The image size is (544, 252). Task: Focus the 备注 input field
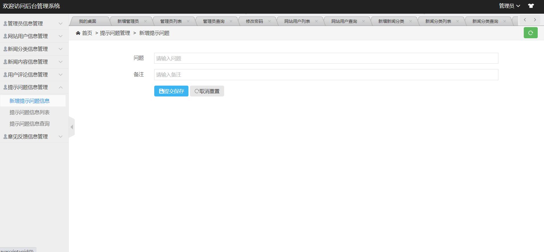(x=326, y=74)
